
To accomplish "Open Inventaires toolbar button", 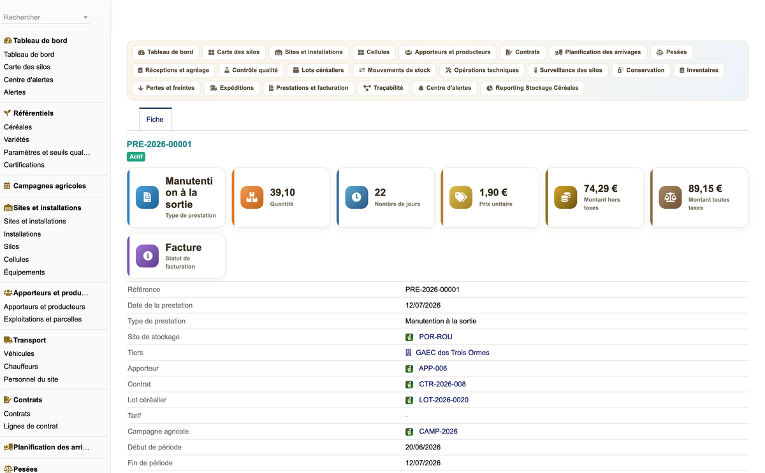I will point(699,70).
